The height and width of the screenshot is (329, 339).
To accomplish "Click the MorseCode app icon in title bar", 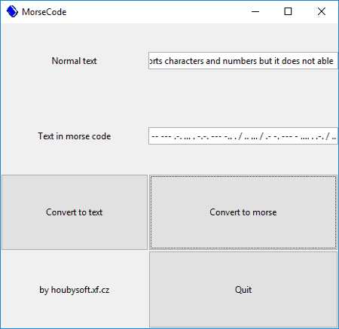I will point(12,11).
